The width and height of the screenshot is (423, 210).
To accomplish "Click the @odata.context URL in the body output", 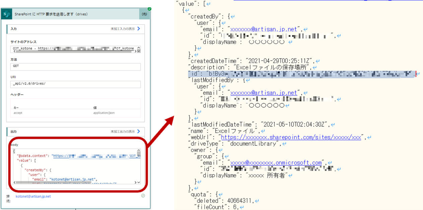I will [96, 156].
